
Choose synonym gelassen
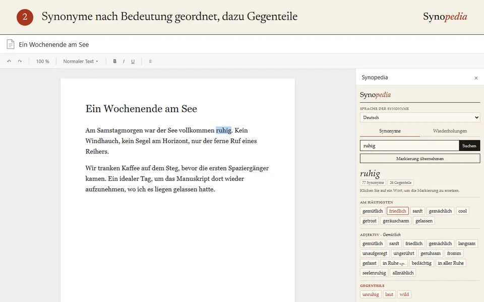click(424, 221)
